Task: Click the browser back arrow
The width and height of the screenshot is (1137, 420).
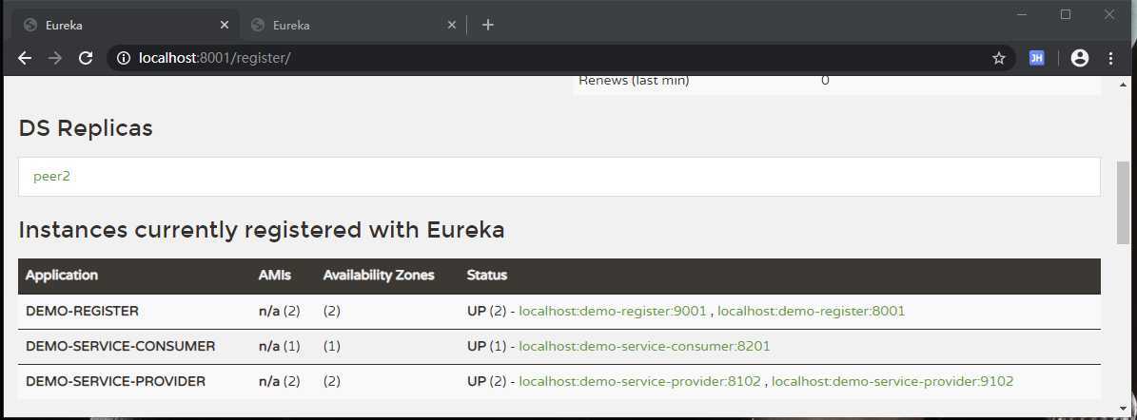Action: (25, 58)
